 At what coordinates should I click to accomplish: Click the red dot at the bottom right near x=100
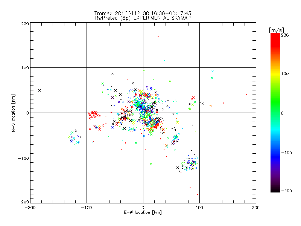point(198,195)
